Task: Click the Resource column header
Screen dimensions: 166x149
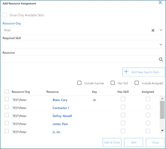Action: pos(53,92)
